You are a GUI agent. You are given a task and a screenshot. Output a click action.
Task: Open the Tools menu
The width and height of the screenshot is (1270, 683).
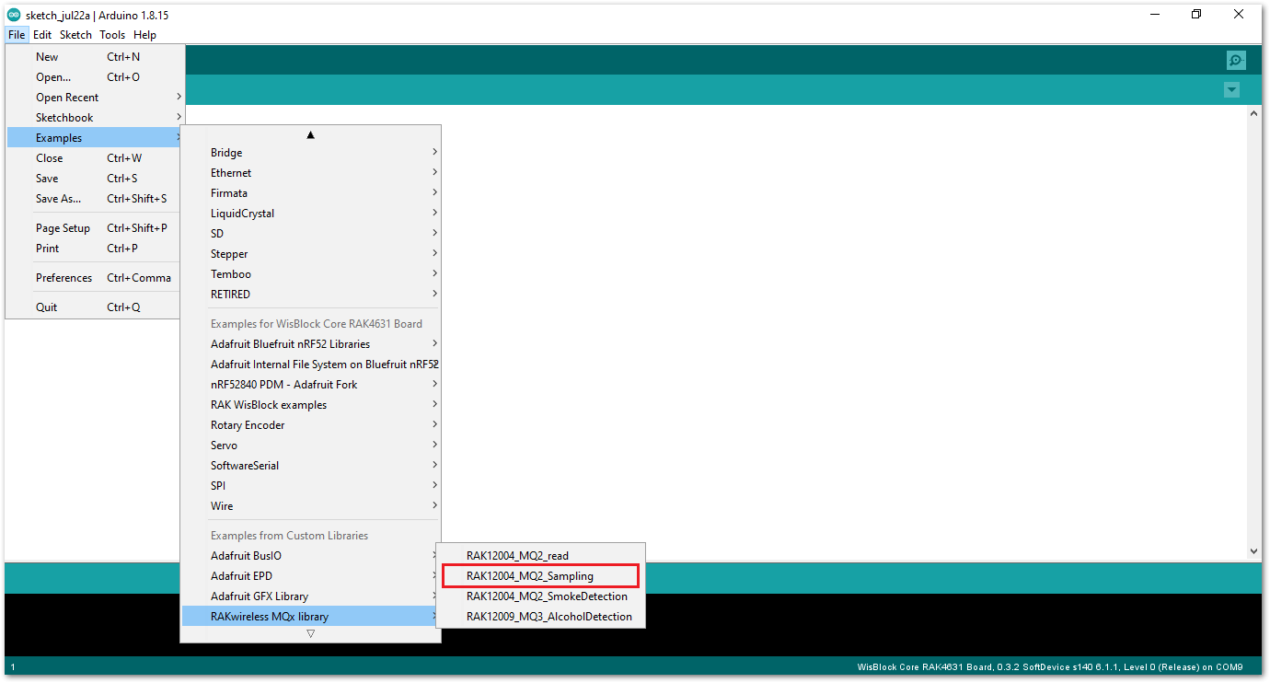tap(112, 35)
